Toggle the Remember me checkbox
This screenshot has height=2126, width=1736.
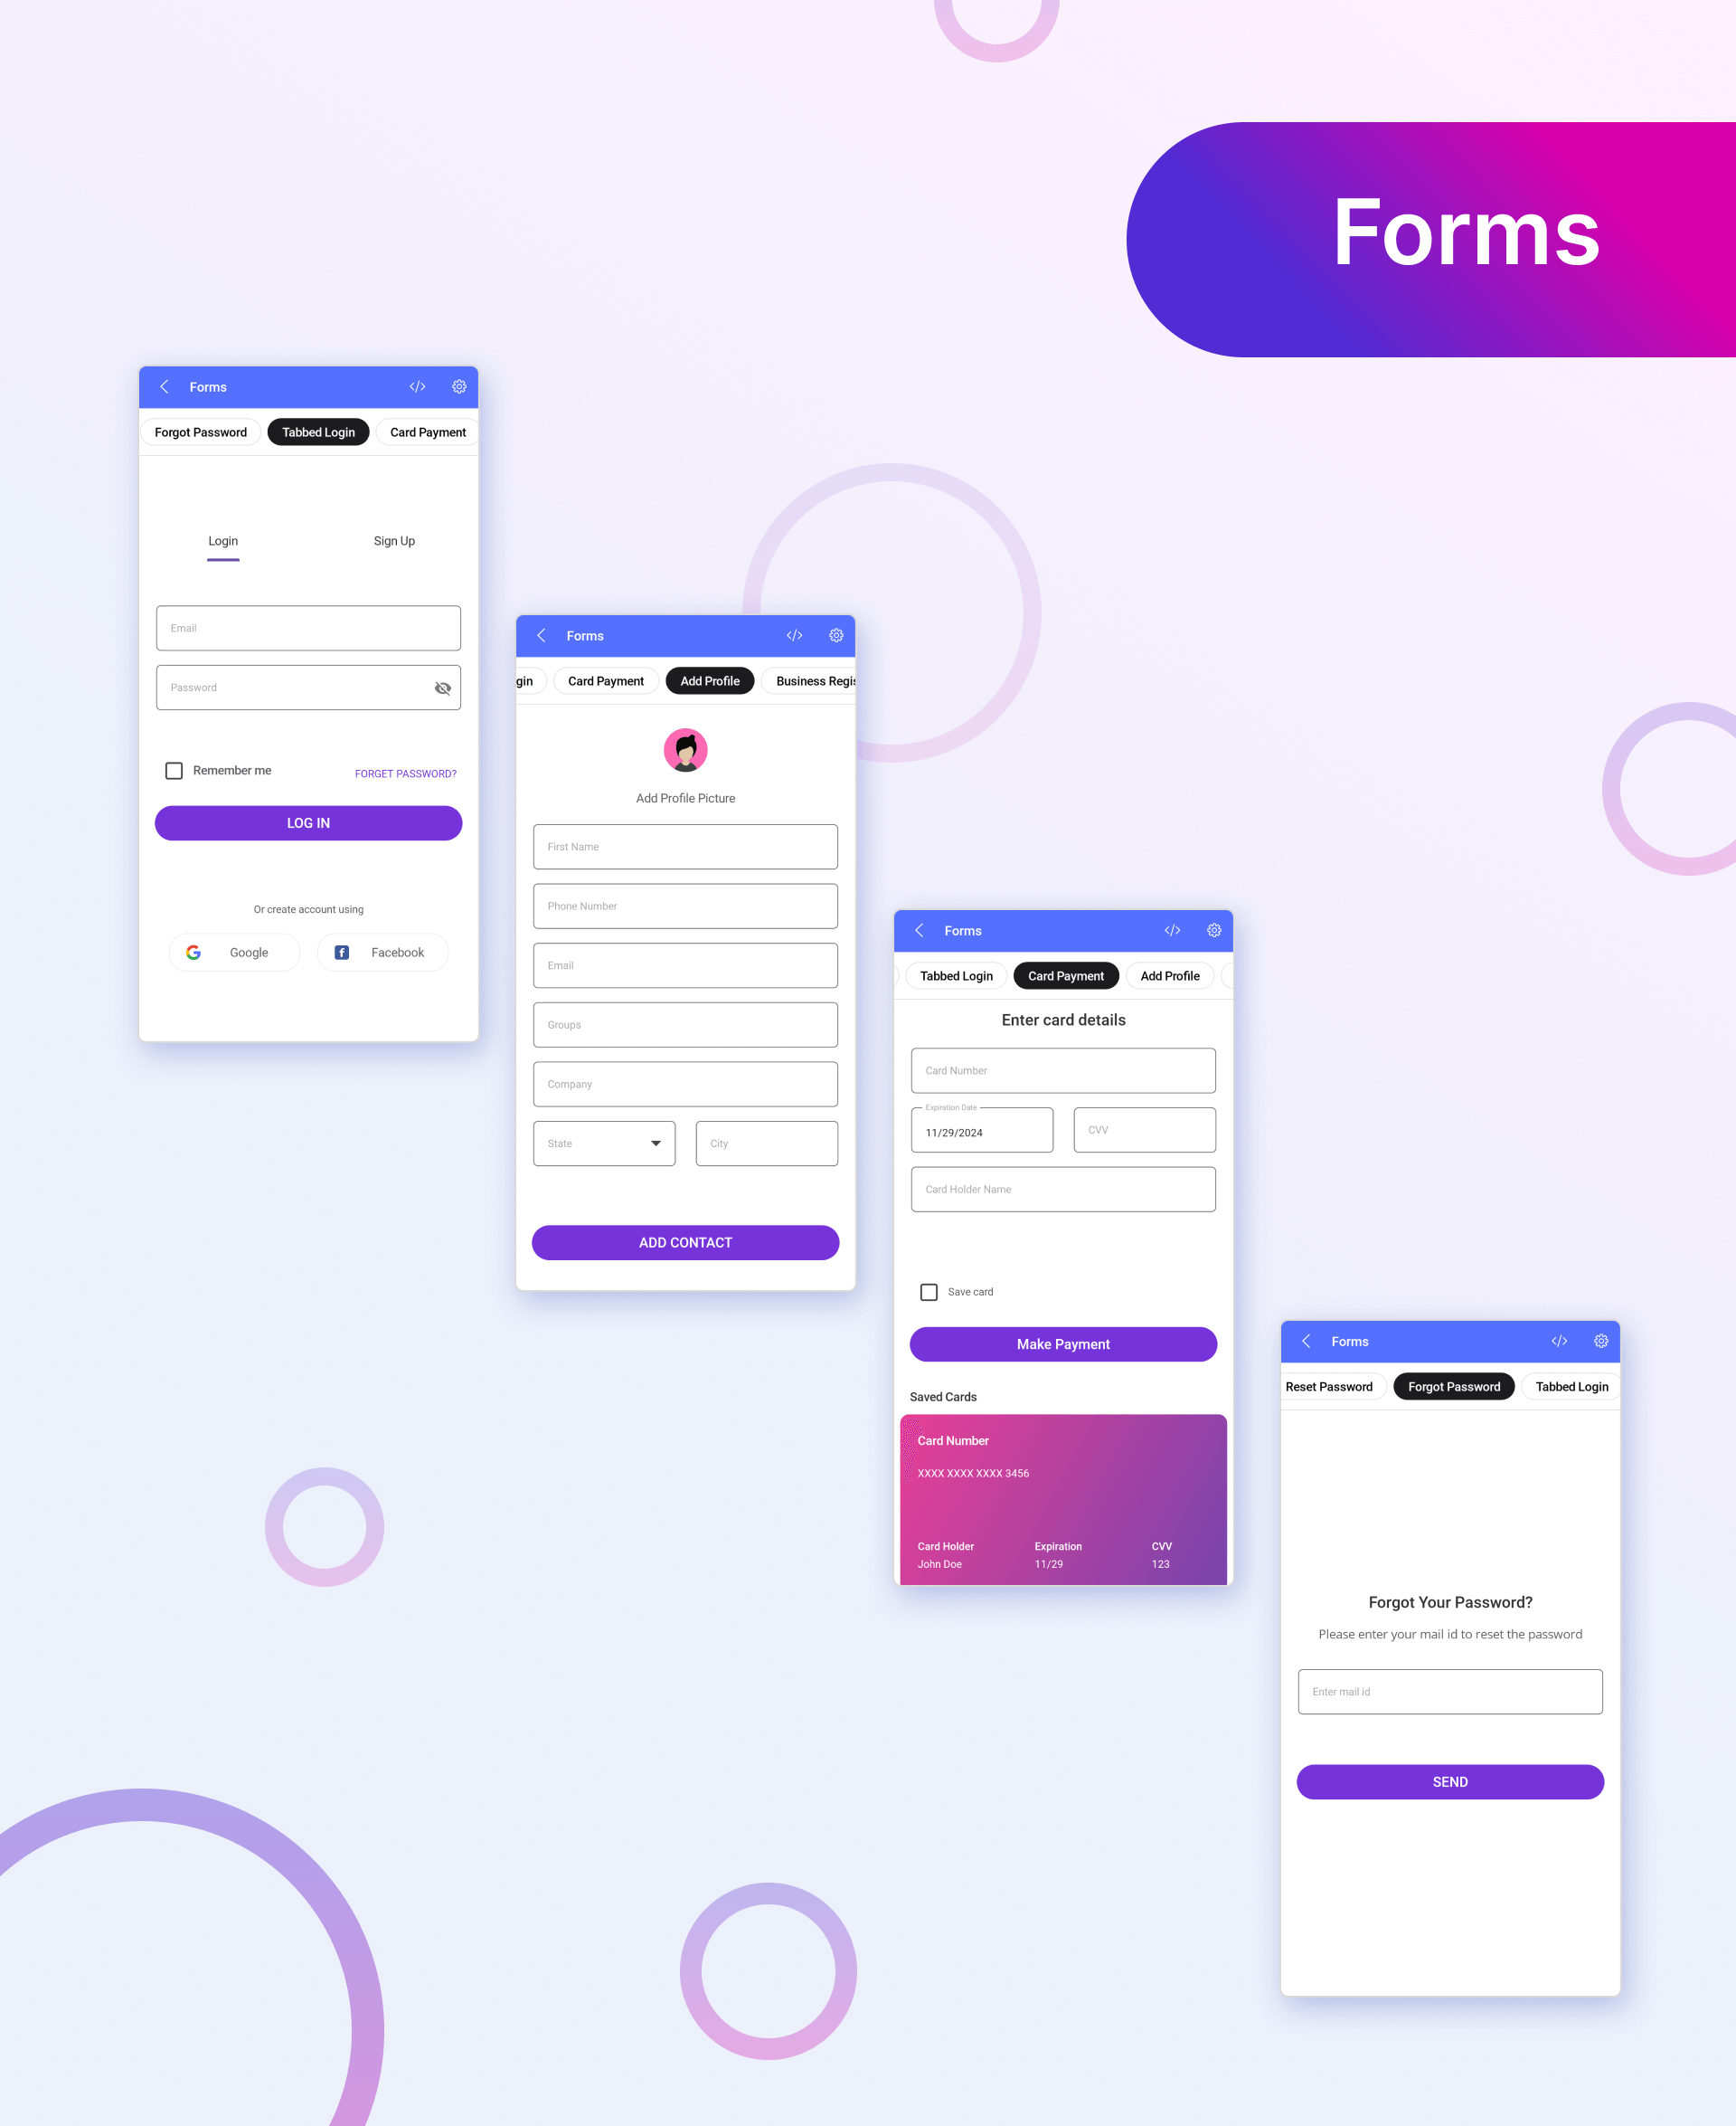click(176, 770)
